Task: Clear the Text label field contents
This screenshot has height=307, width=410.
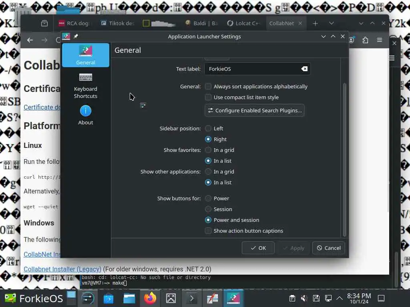Action: [304, 69]
